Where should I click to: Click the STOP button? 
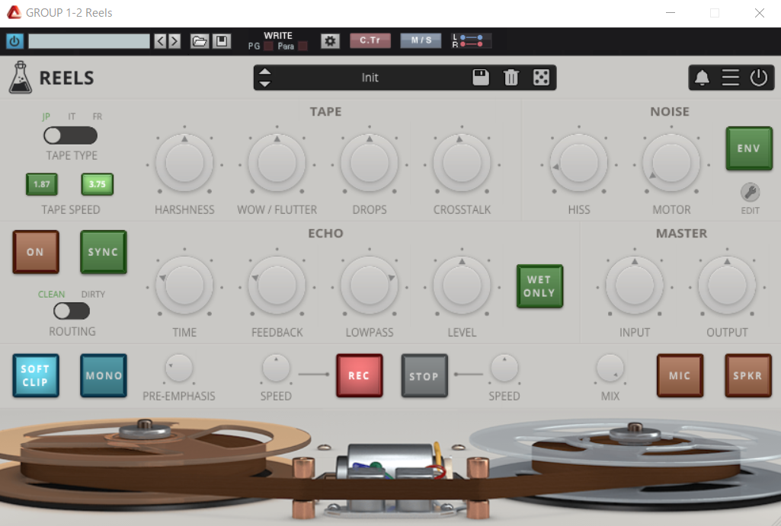point(424,376)
